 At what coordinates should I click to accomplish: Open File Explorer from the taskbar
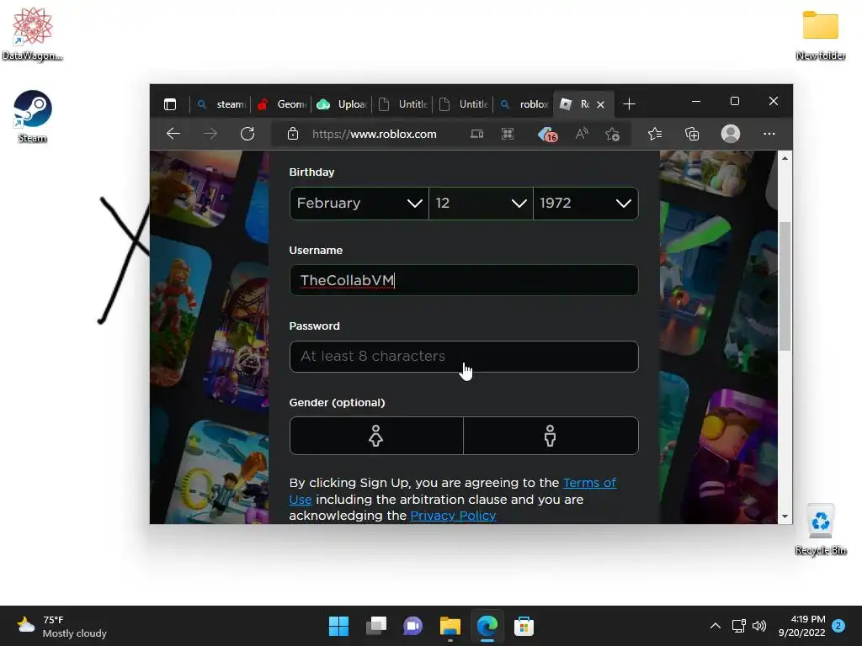coord(450,626)
